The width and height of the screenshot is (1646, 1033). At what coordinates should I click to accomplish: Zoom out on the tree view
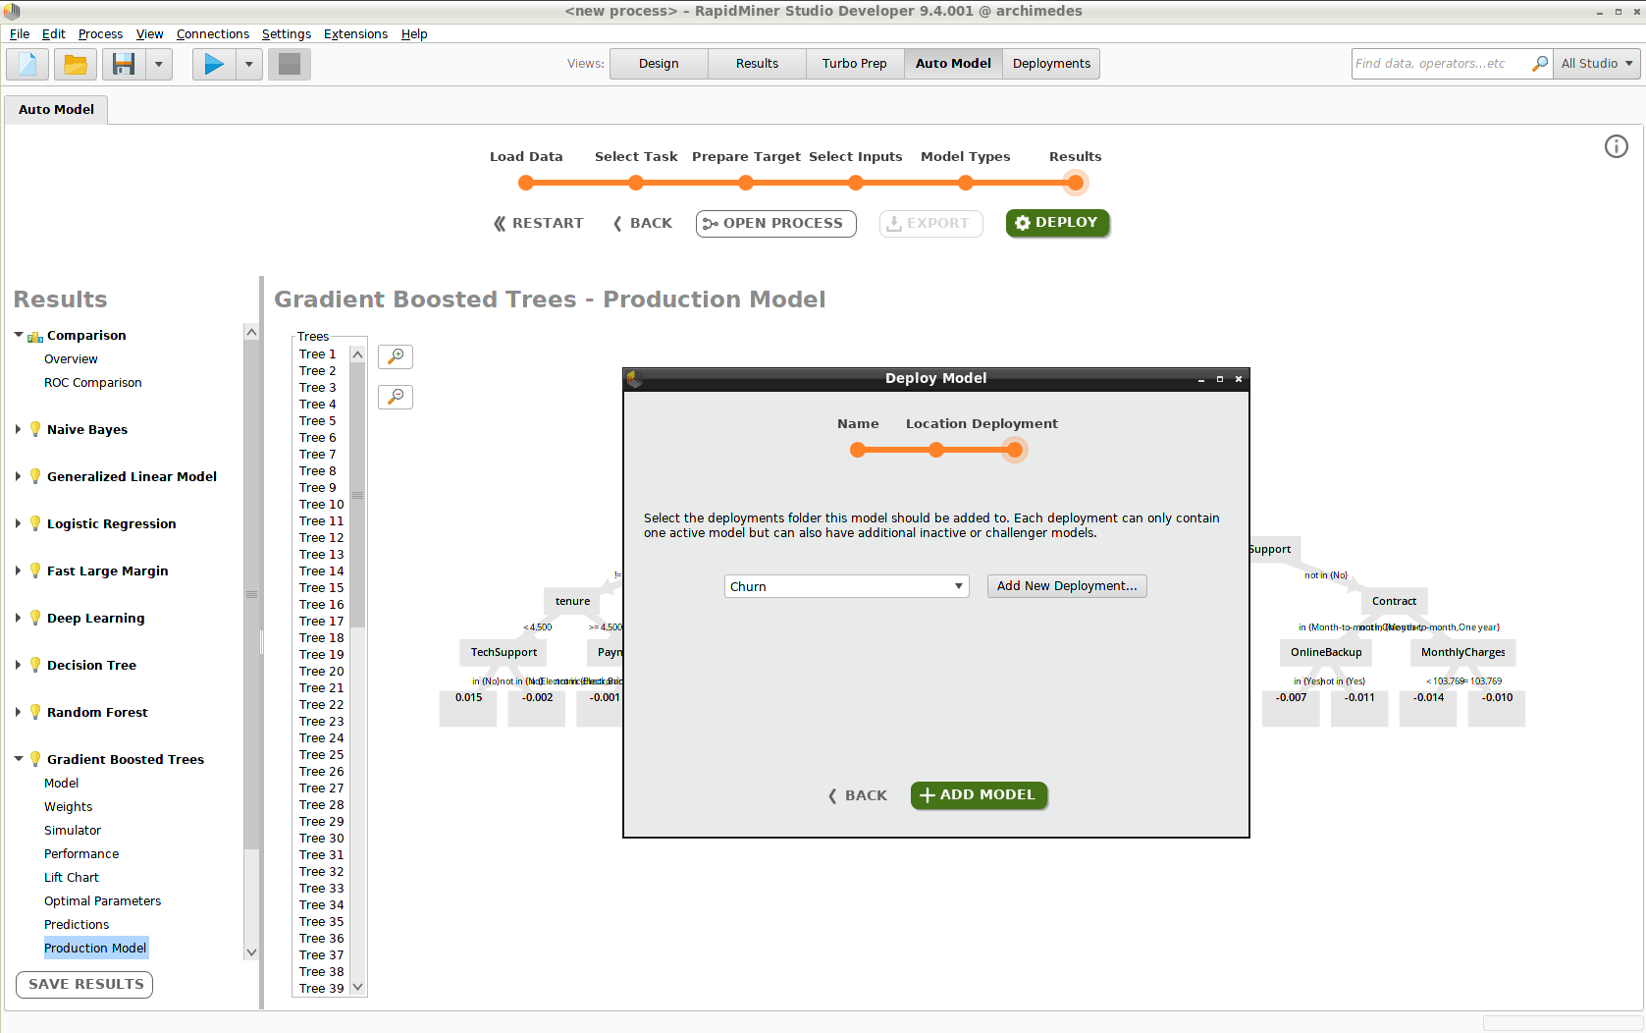coord(396,397)
